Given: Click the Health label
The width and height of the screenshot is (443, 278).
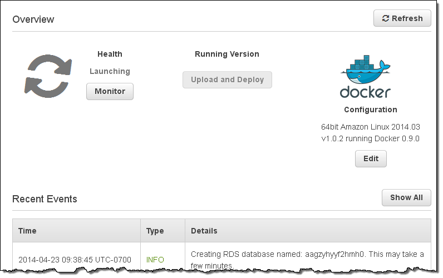Looking at the screenshot, I should click(x=110, y=54).
